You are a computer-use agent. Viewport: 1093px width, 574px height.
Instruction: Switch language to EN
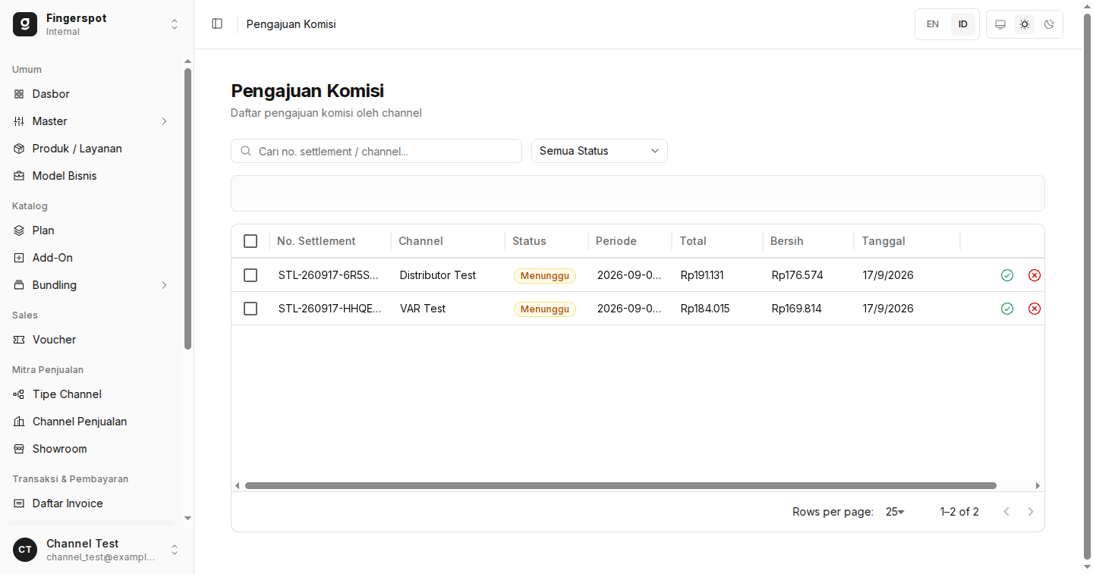[x=933, y=24]
